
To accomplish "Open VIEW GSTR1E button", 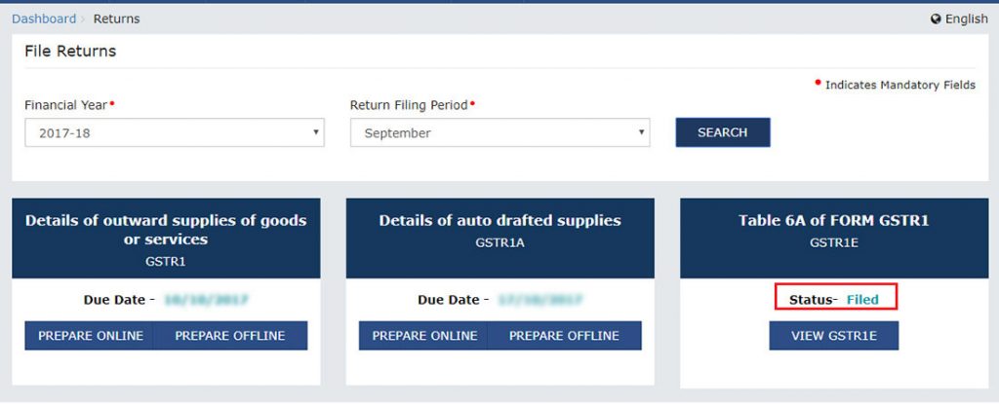I will (x=833, y=336).
